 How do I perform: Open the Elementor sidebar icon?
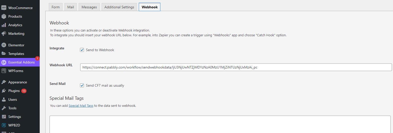pyautogui.click(x=4, y=45)
